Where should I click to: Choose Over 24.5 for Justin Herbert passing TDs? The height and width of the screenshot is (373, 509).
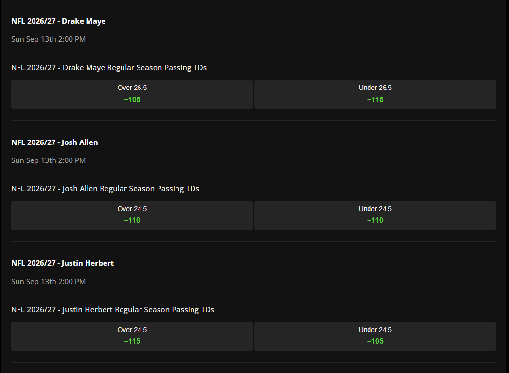pyautogui.click(x=132, y=337)
